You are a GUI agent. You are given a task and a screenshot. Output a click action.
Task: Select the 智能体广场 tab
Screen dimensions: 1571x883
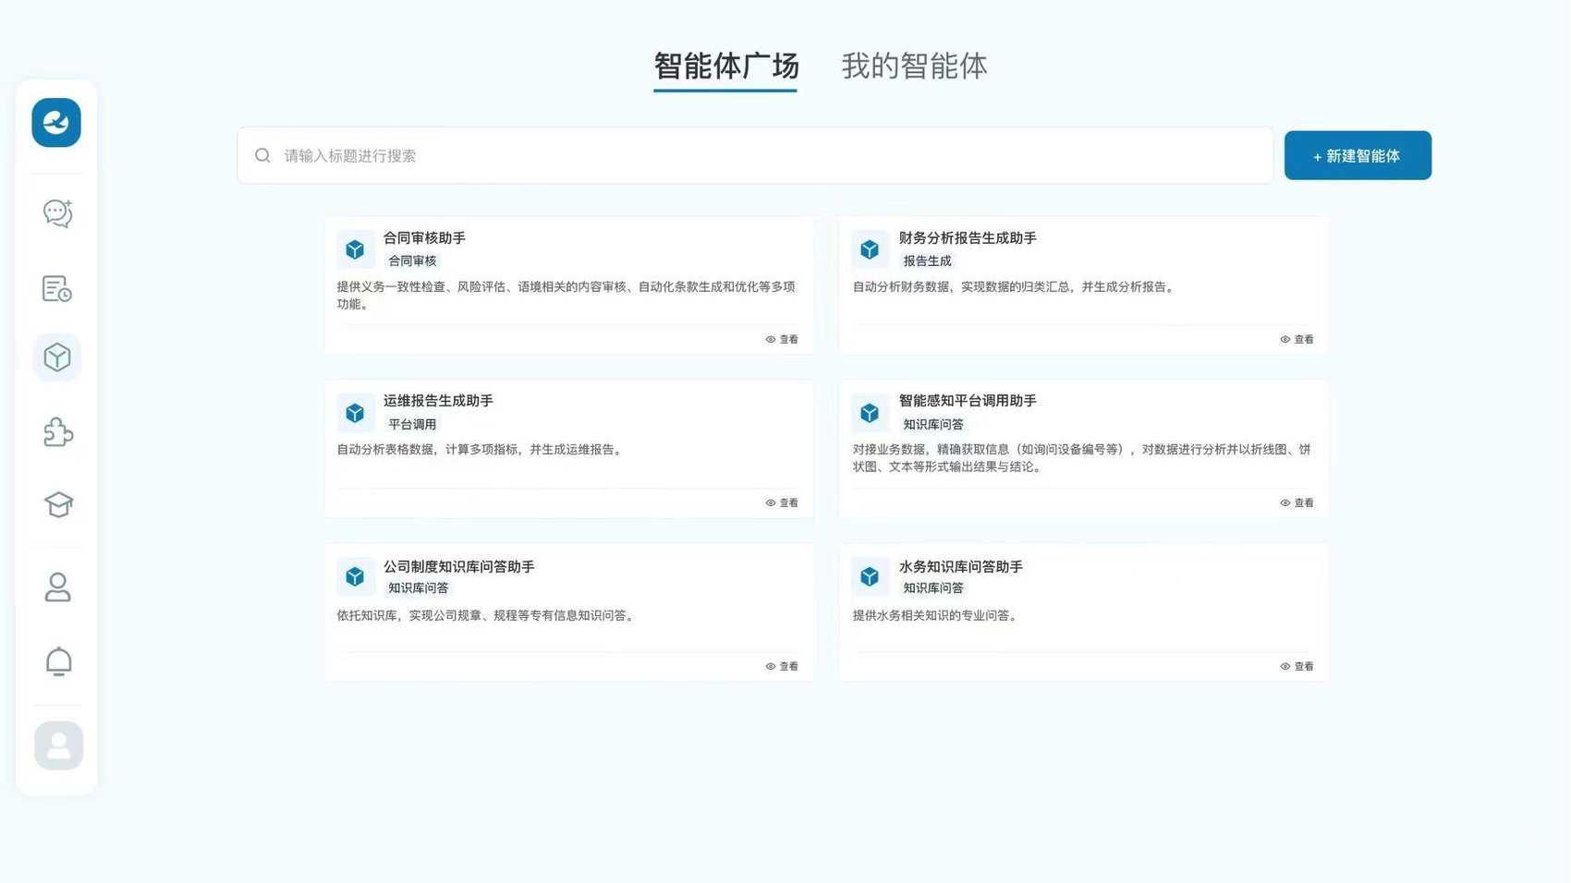pyautogui.click(x=725, y=67)
